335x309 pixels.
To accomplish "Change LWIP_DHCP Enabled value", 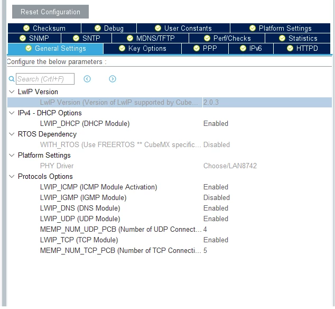I will click(x=216, y=123).
